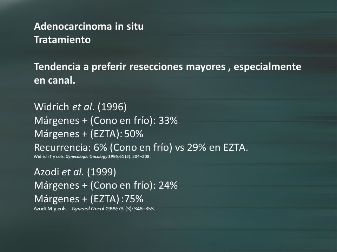Image resolution: width=337 pixels, height=252 pixels.
Task: Click the Widrich Gynecologic Oncology 1996 citation
Action: coord(92,156)
